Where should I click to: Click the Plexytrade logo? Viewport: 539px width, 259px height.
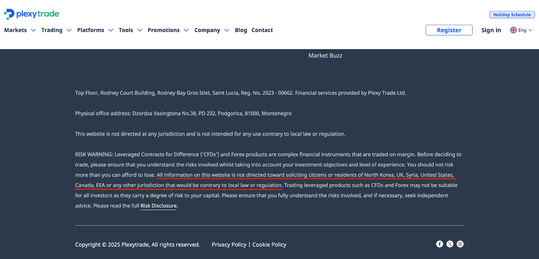click(31, 14)
